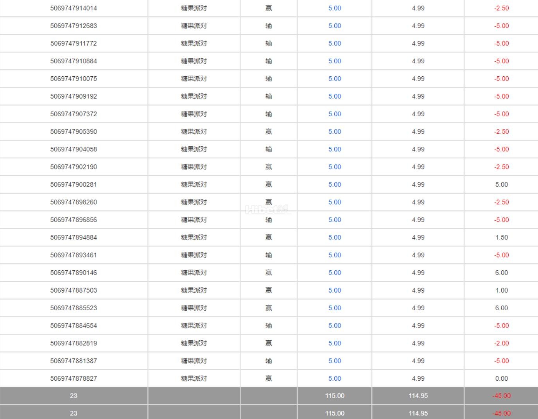Open 5.00 bet link for order 5069747878827

[x=335, y=378]
